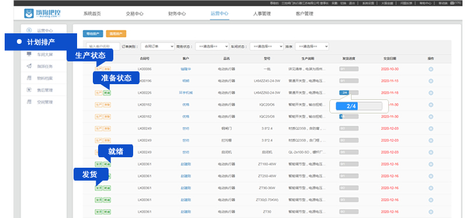Click contract number LK00196
This screenshot has width=473, height=218.
pyautogui.click(x=144, y=81)
